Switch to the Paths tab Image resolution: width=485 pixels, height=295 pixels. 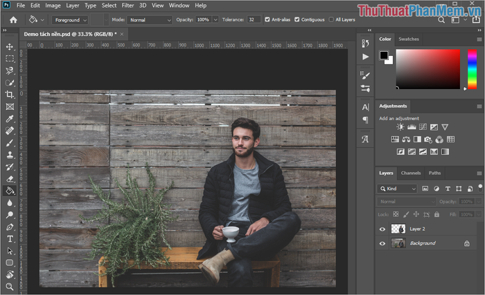point(434,173)
